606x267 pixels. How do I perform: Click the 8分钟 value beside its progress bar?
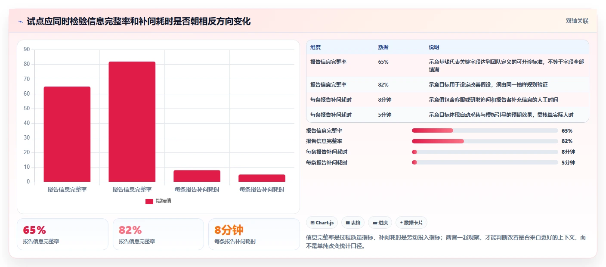pos(568,152)
